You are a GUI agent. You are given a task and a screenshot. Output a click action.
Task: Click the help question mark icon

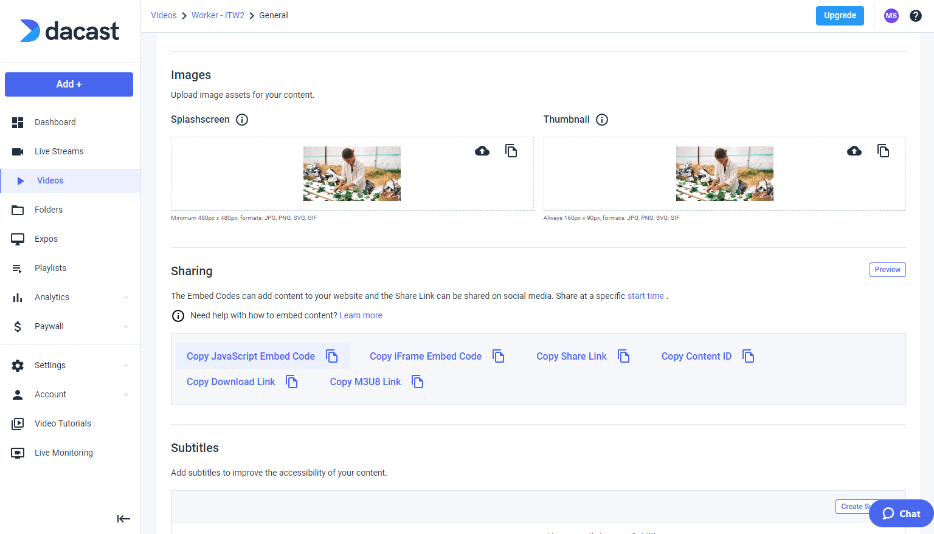[x=916, y=15]
